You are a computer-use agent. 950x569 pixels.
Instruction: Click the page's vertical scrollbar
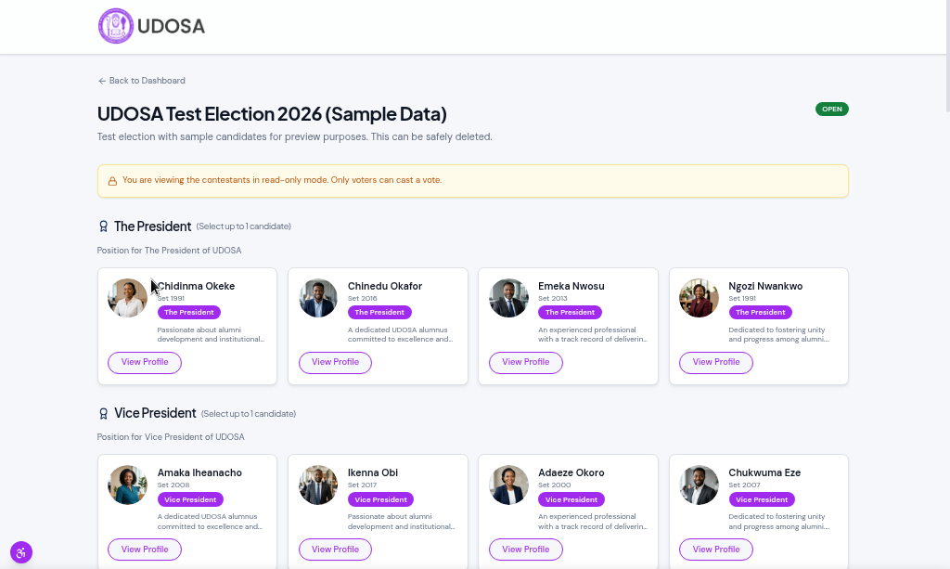point(947,56)
